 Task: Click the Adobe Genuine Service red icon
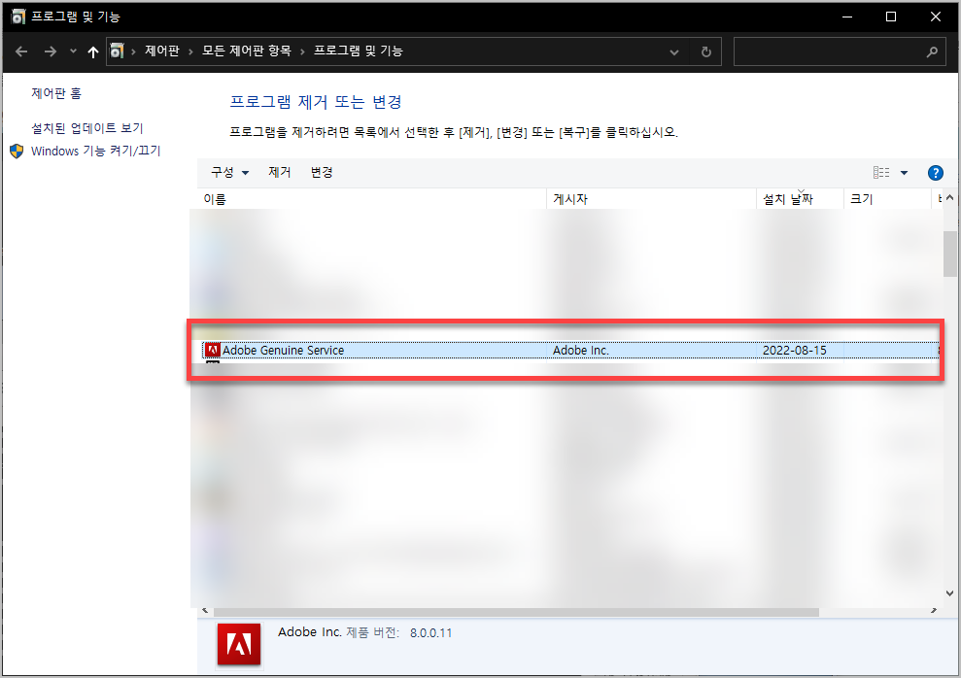pyautogui.click(x=213, y=350)
